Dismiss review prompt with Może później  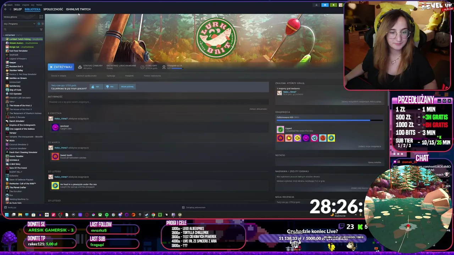127,86
